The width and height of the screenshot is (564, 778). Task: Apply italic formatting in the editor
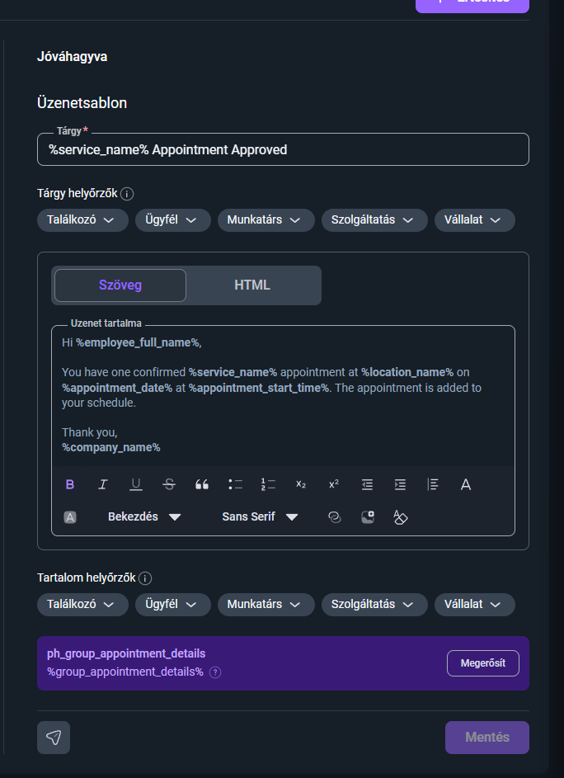[103, 484]
